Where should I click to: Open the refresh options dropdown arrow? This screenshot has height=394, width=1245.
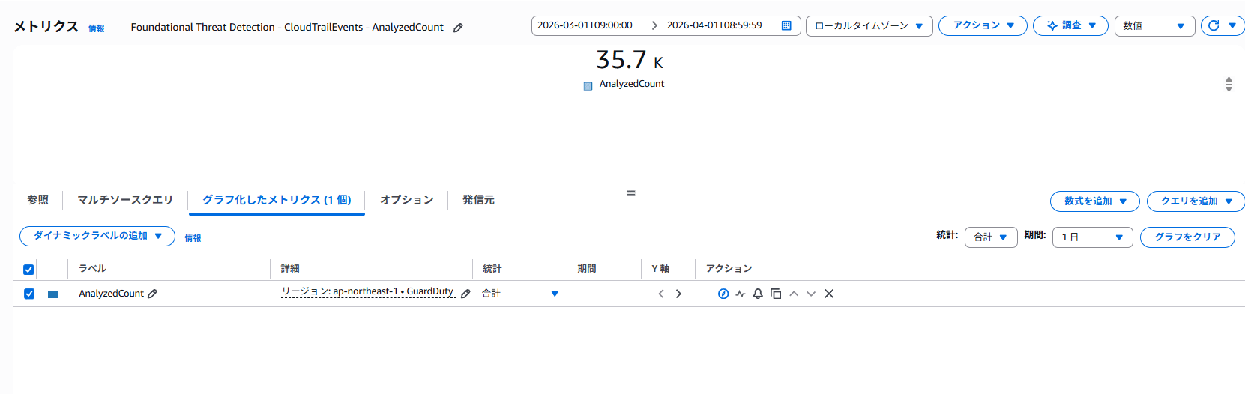click(x=1233, y=25)
